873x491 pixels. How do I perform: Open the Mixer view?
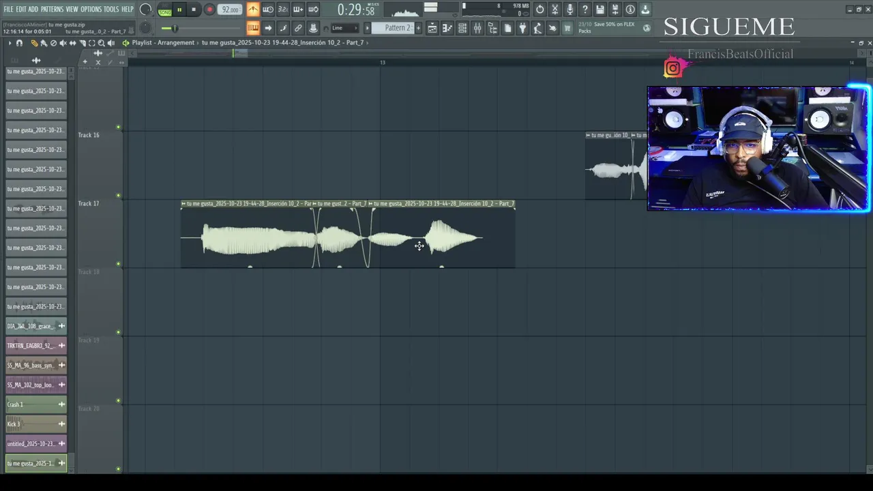477,28
